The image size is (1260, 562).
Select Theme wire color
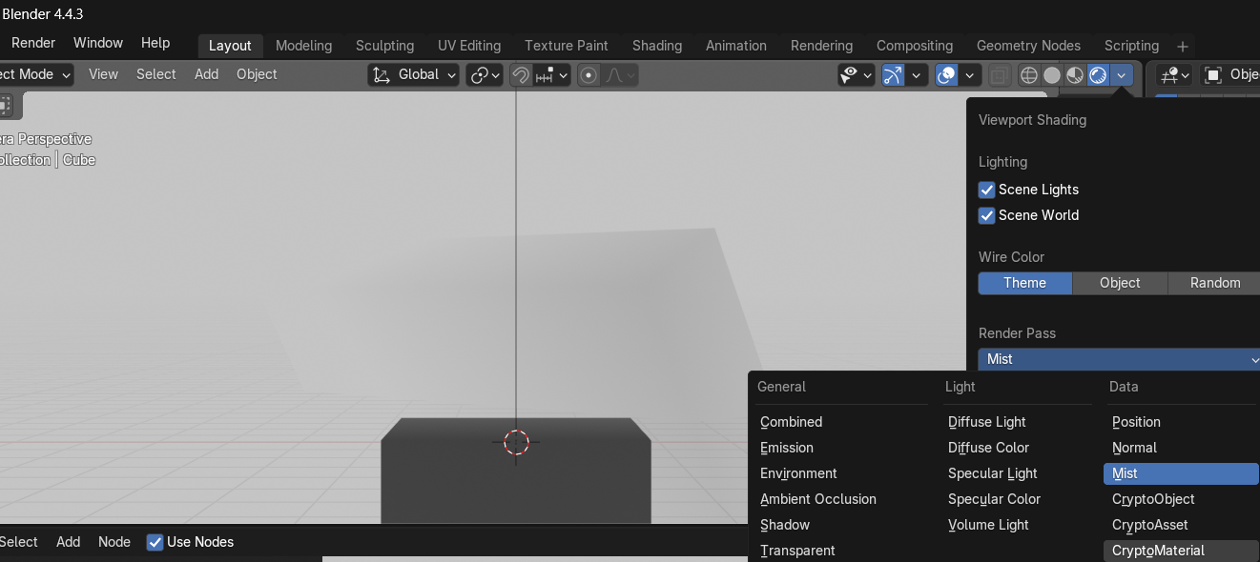1025,283
